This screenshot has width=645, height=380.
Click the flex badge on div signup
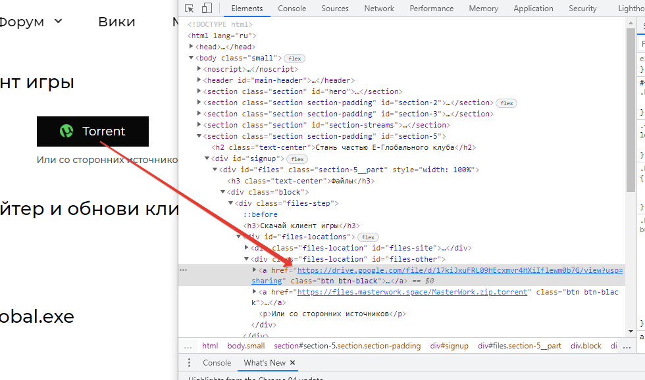pyautogui.click(x=297, y=159)
